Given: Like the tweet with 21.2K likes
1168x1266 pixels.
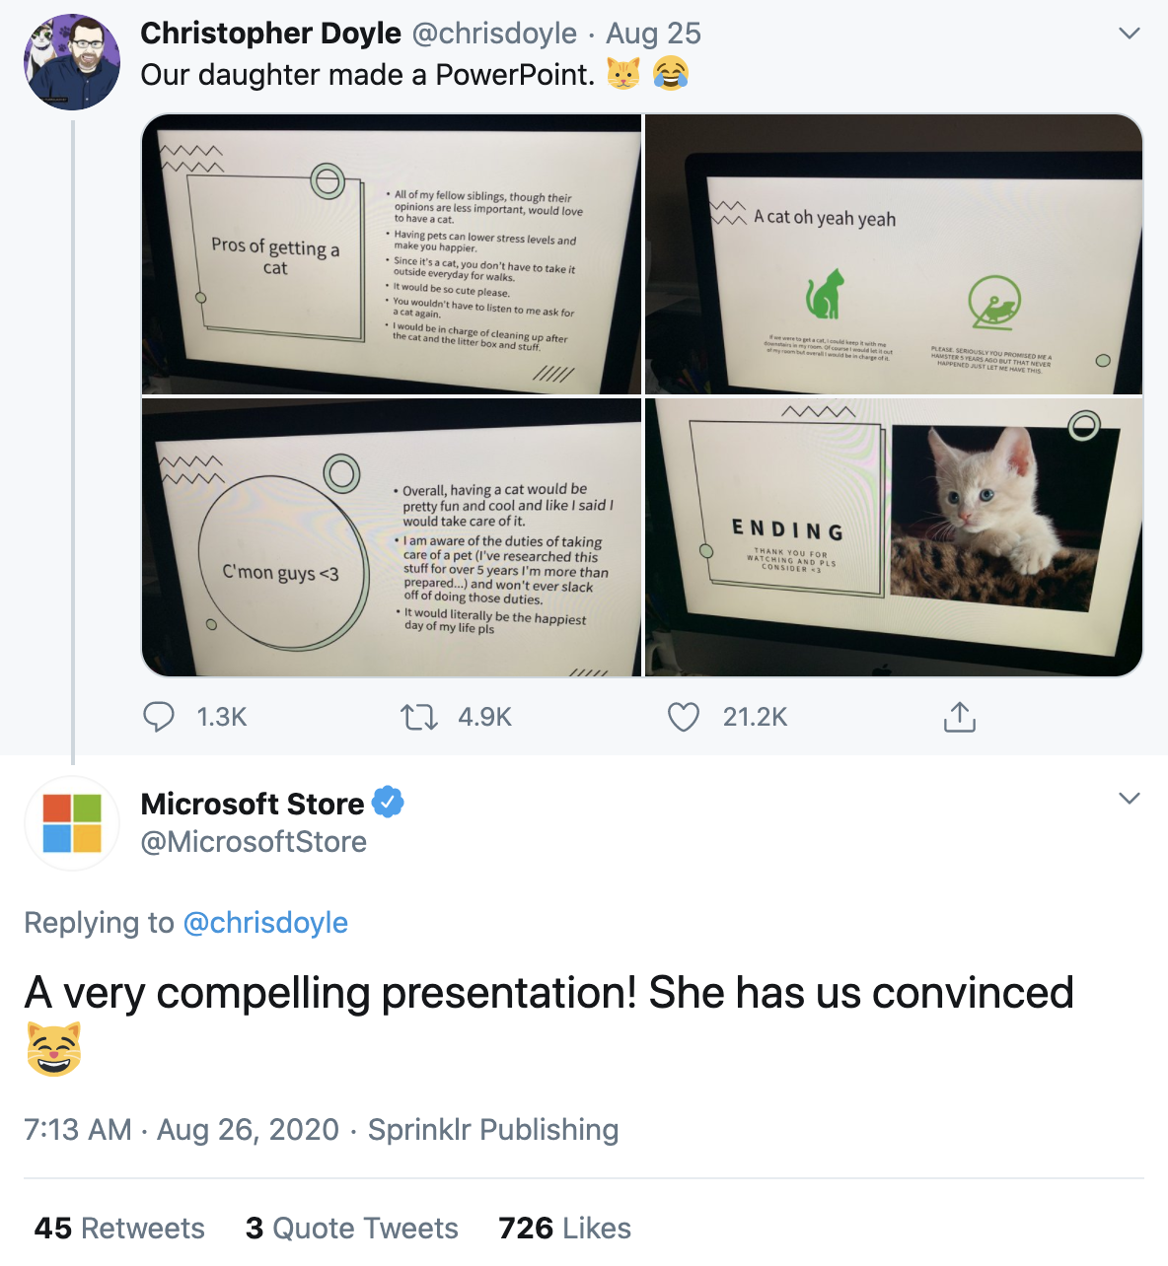Looking at the screenshot, I should 684,717.
